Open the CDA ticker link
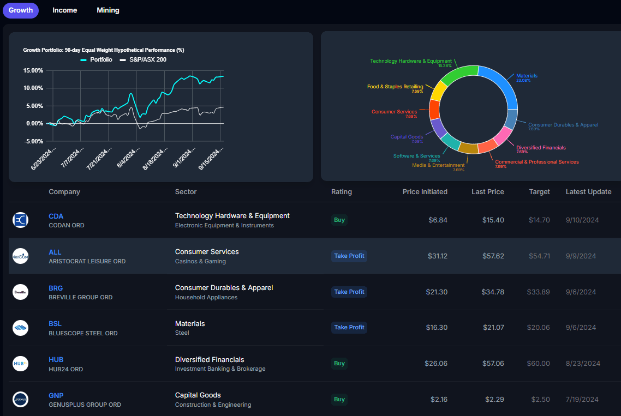The height and width of the screenshot is (416, 621). (56, 216)
